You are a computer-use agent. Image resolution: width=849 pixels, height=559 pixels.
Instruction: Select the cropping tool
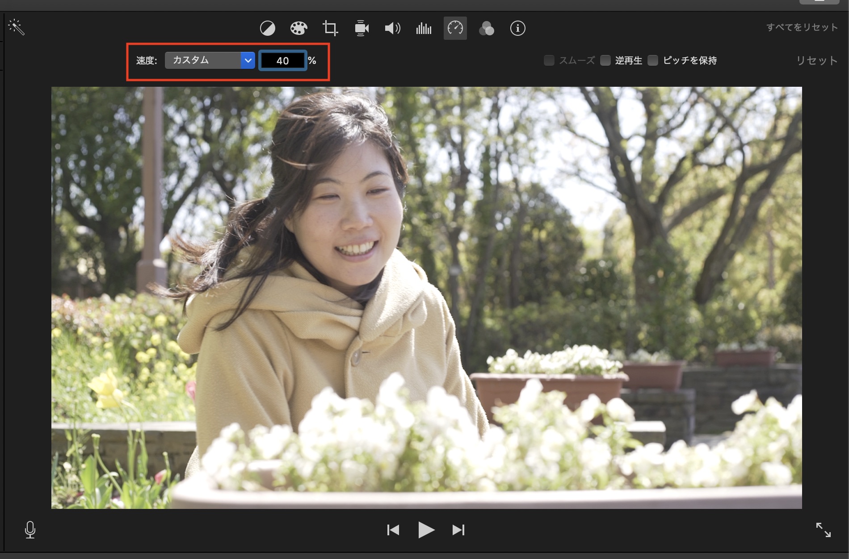point(330,28)
